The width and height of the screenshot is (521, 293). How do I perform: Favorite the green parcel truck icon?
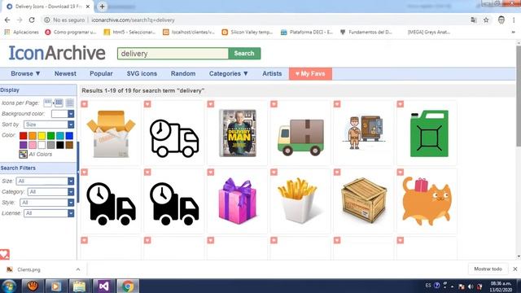pyautogui.click(x=274, y=104)
